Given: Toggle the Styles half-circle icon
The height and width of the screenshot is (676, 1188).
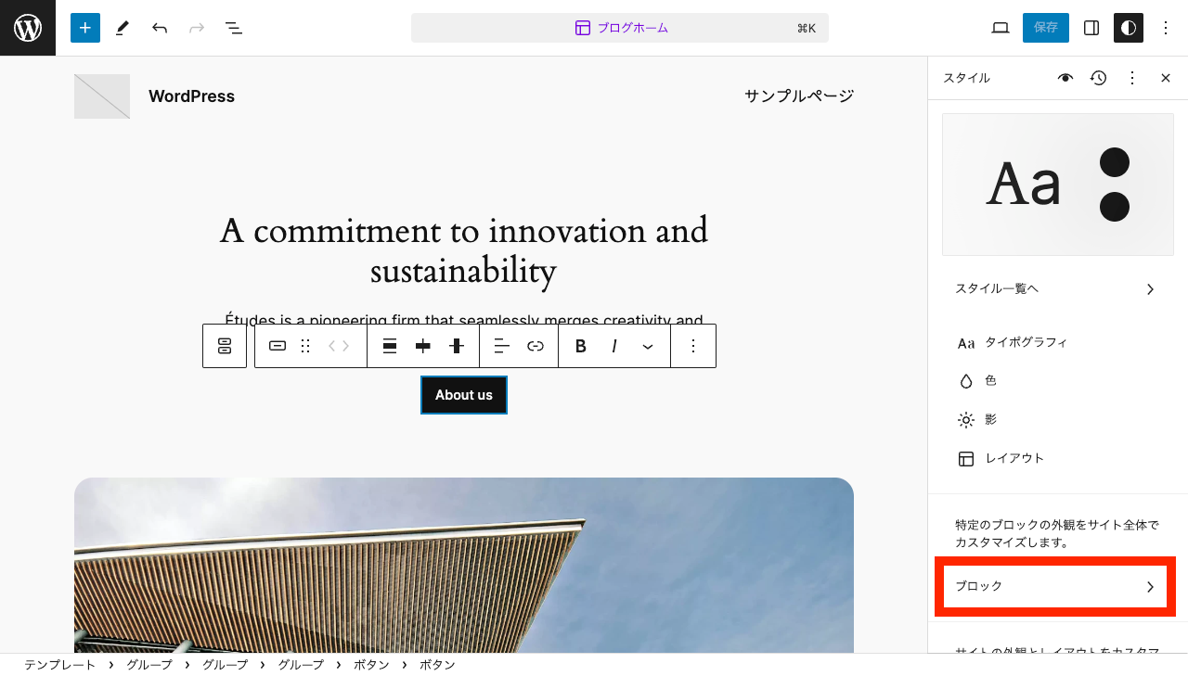Looking at the screenshot, I should click(x=1129, y=28).
